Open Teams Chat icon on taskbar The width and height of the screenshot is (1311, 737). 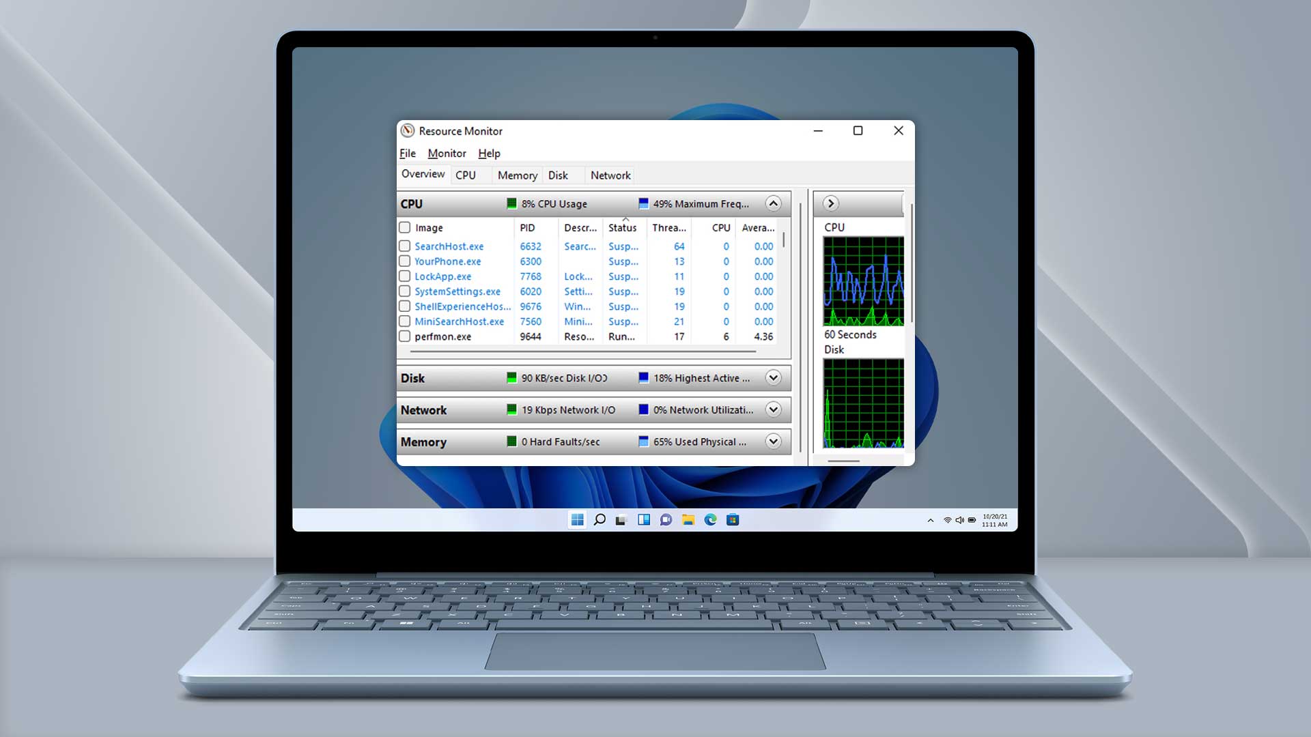tap(666, 520)
